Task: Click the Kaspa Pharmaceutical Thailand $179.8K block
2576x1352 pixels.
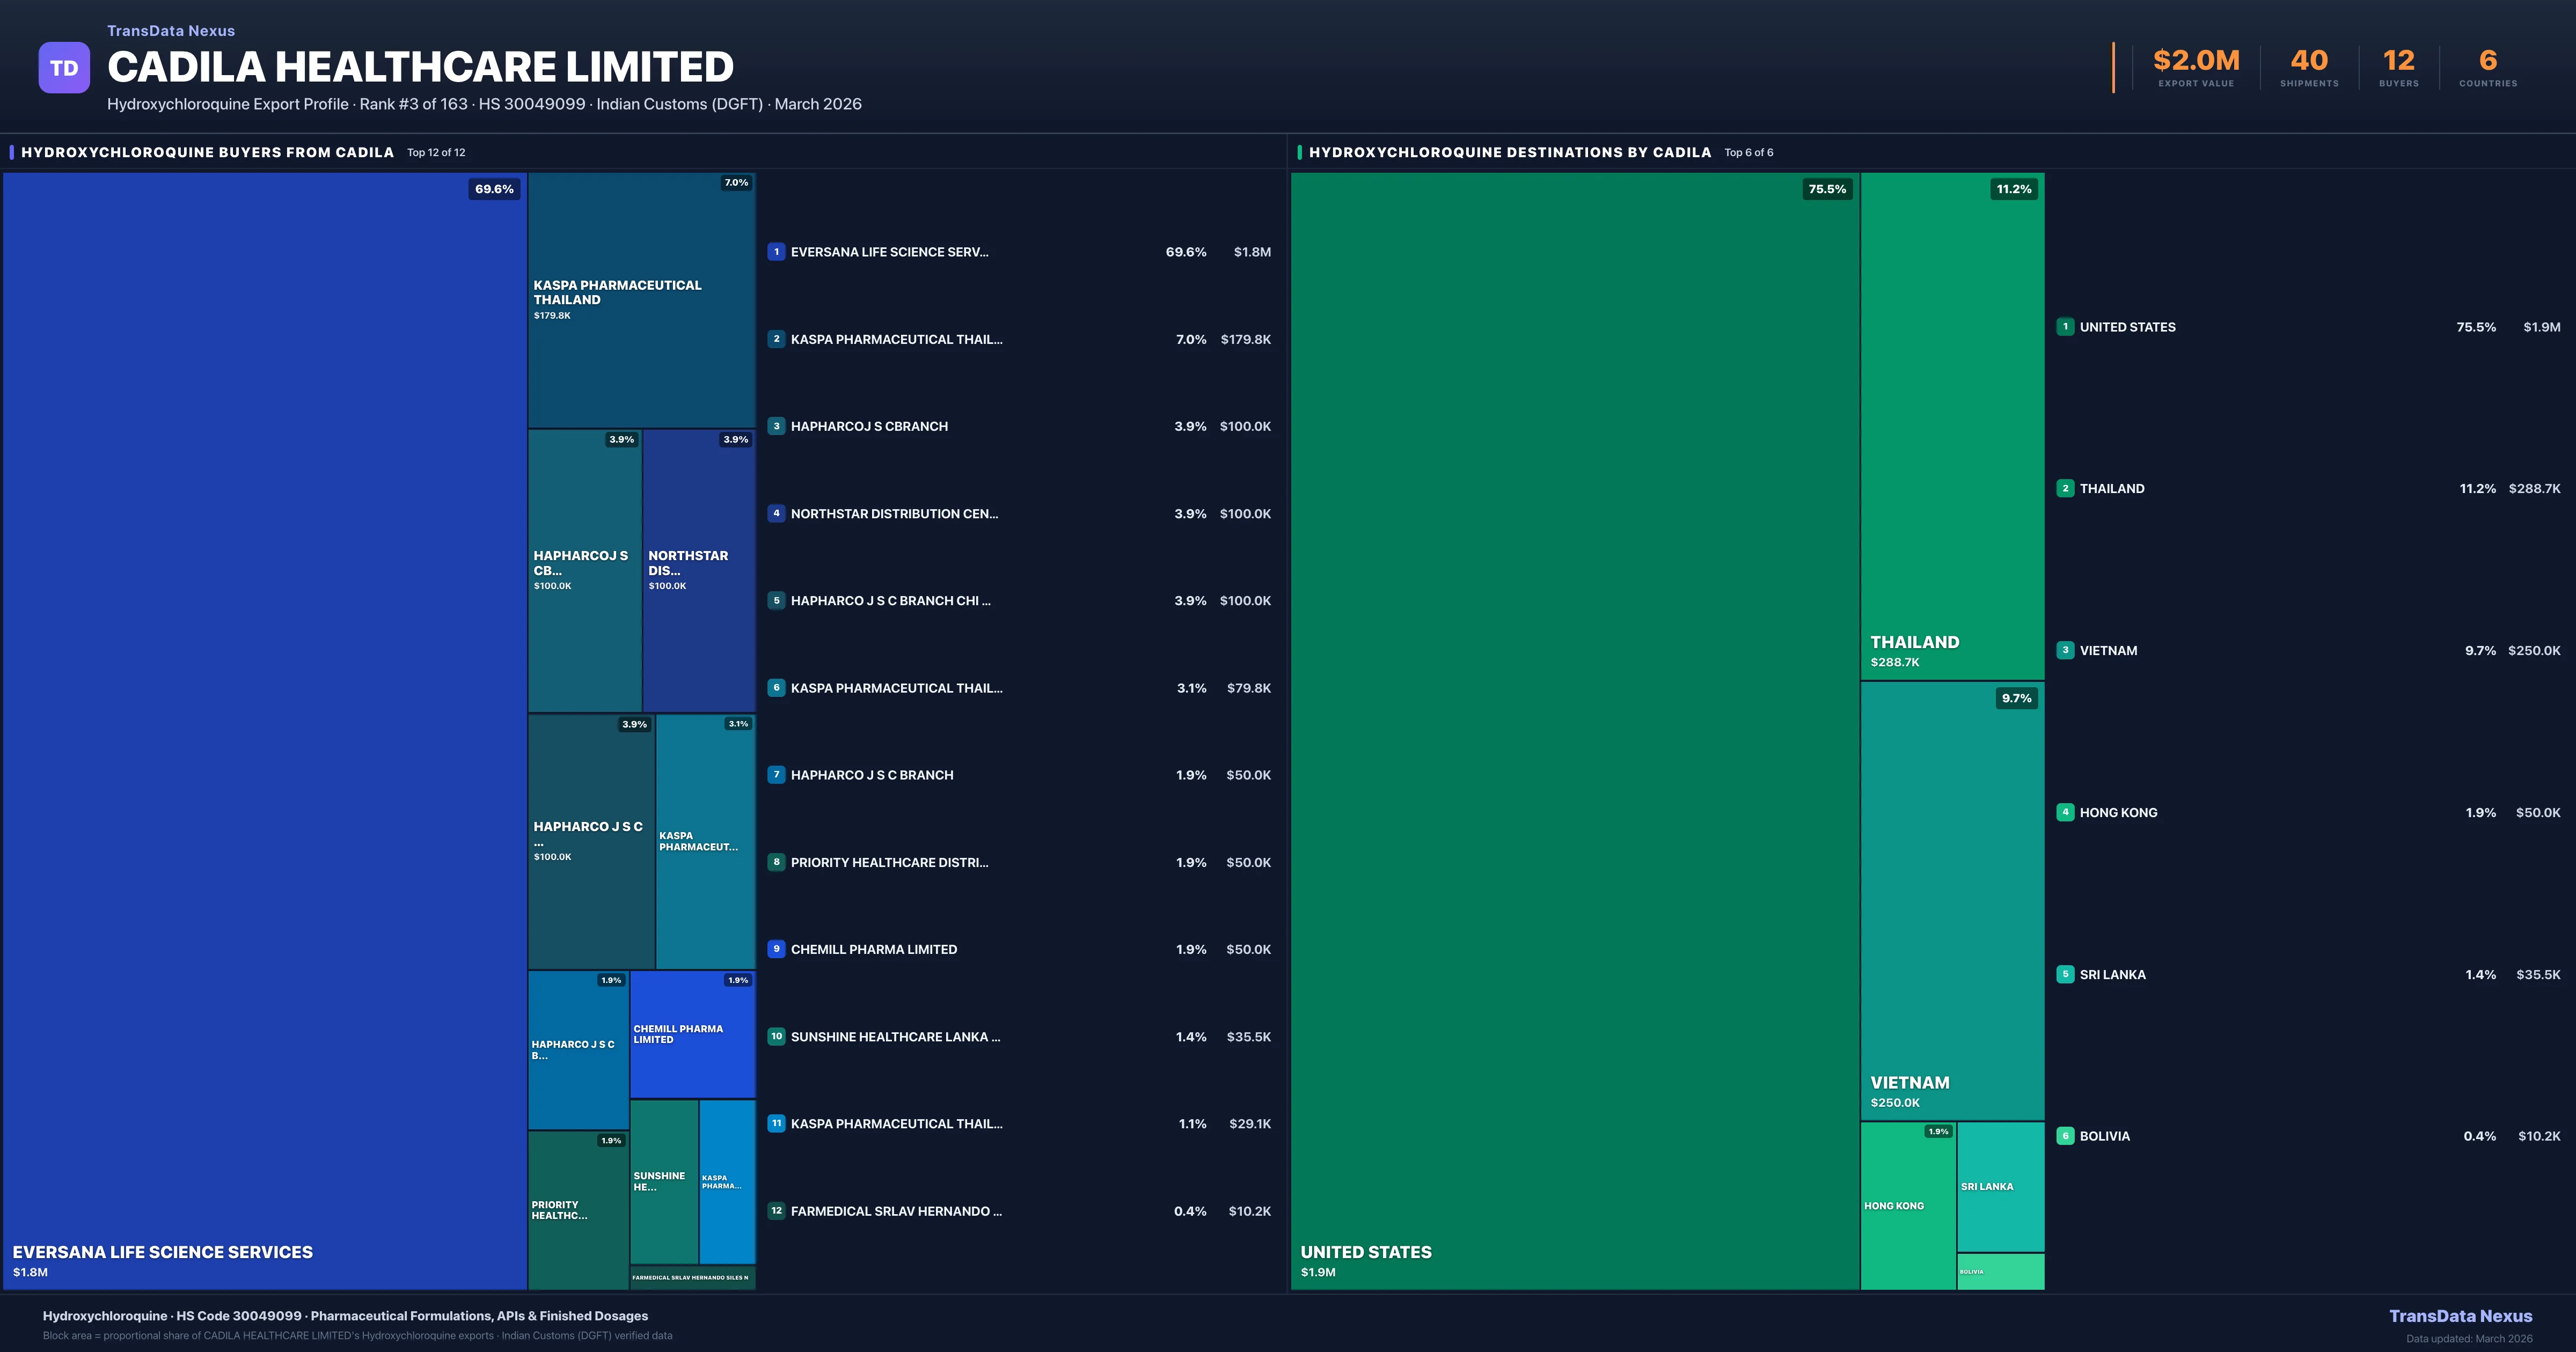Action: click(641, 300)
